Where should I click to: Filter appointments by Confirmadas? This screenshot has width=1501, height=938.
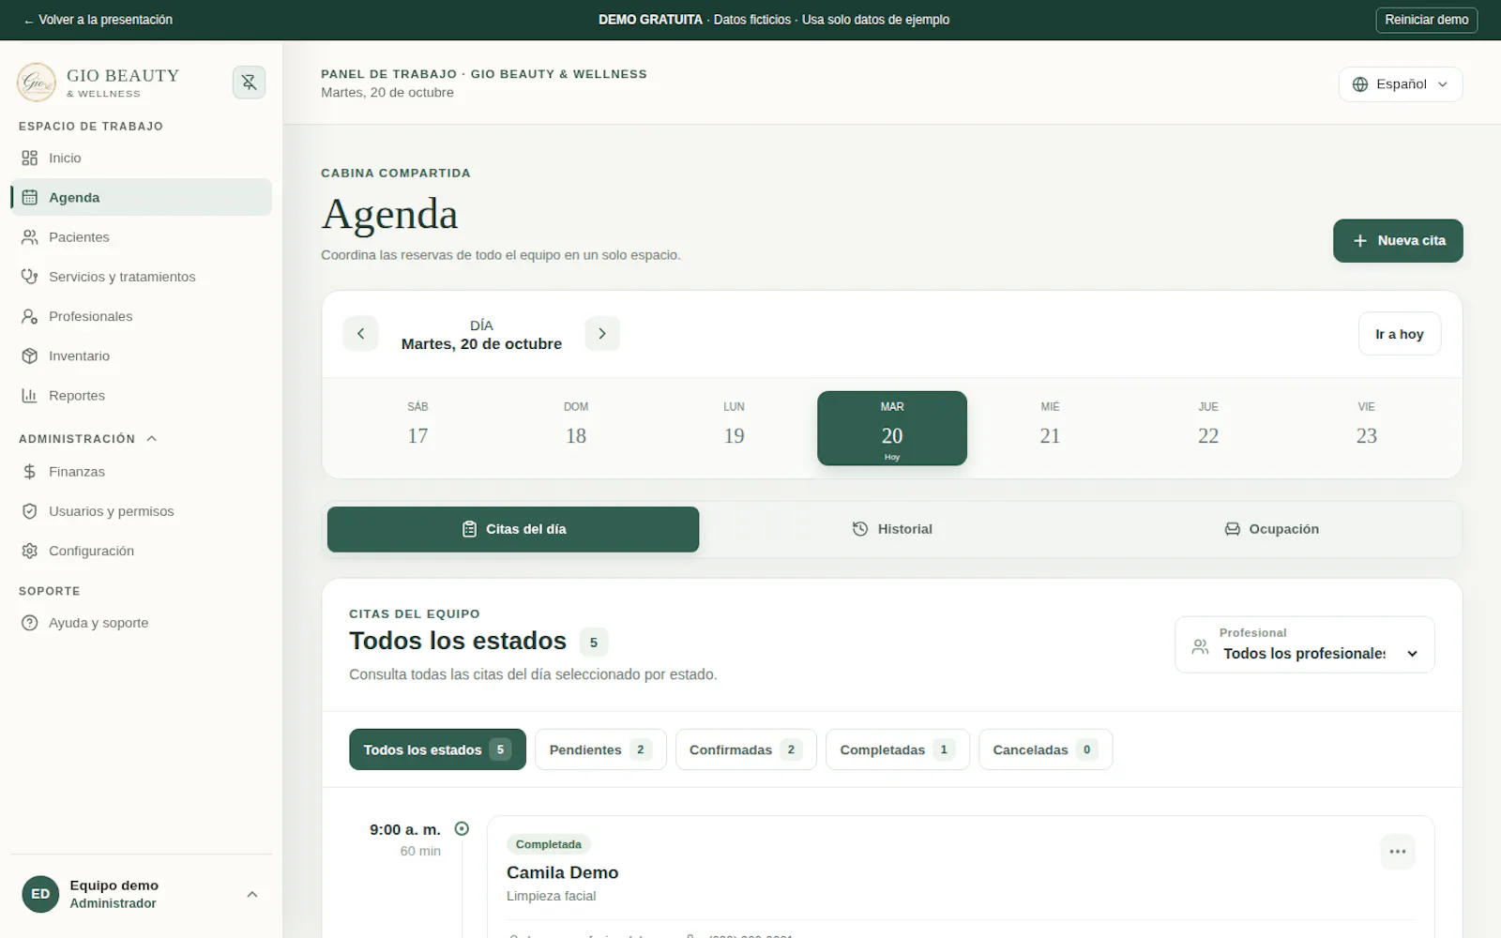[746, 749]
